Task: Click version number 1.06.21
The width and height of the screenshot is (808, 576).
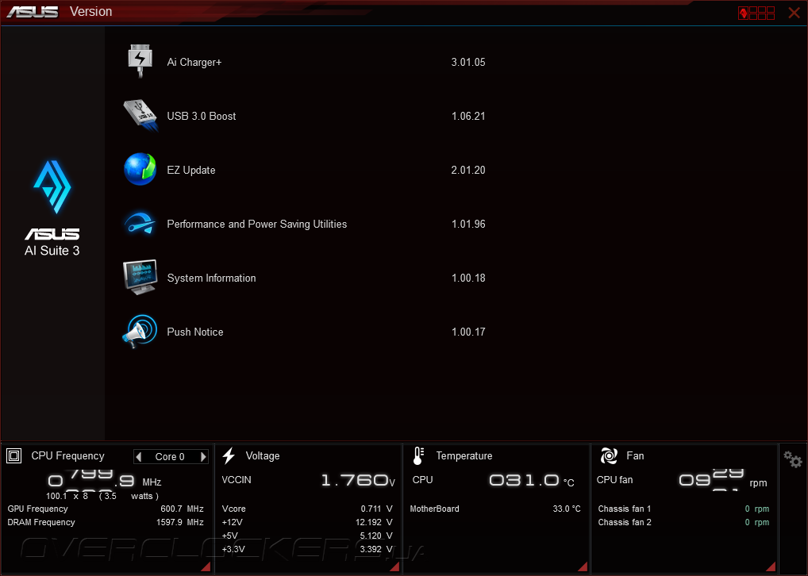Action: pos(468,117)
